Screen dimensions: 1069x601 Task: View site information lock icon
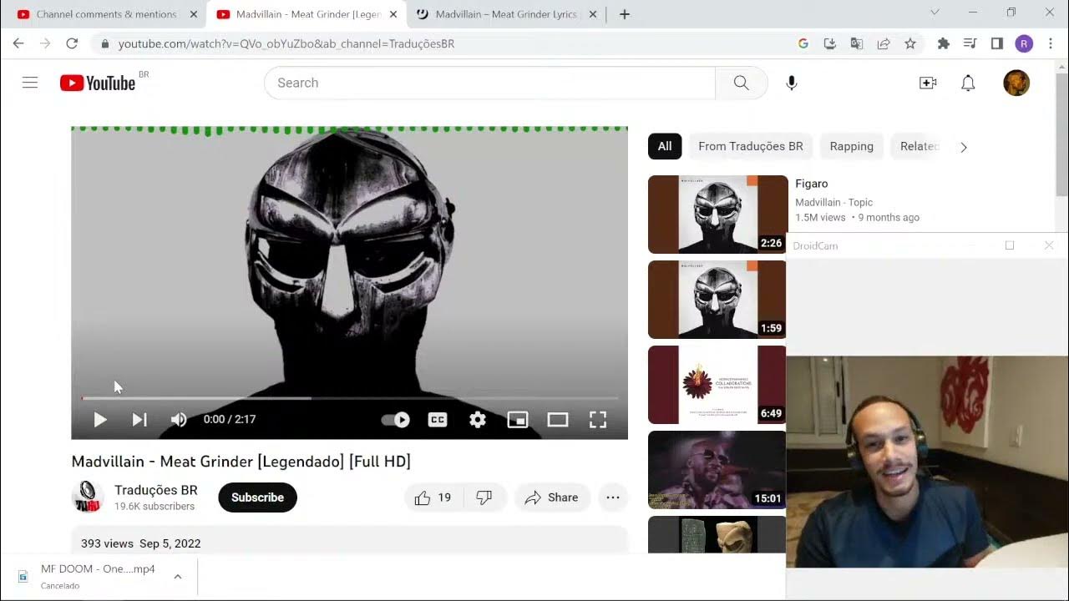pyautogui.click(x=104, y=43)
